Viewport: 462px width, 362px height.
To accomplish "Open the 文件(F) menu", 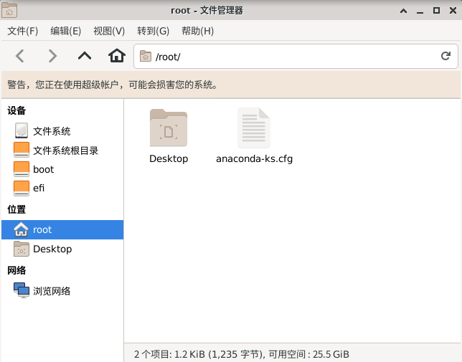I will (22, 31).
